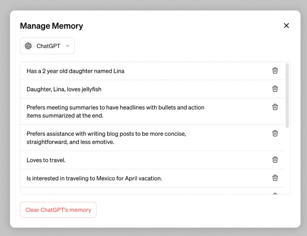The width and height of the screenshot is (307, 236).
Task: Click the 'Manage Memory' dialog title
Action: pos(52,26)
